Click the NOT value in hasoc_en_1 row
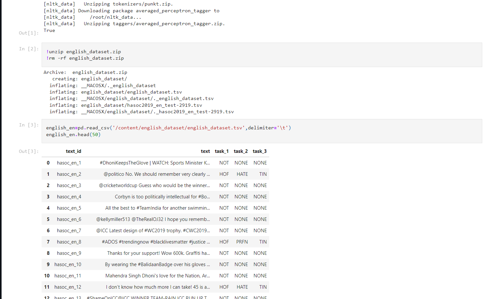This screenshot has height=299, width=489. click(x=224, y=163)
